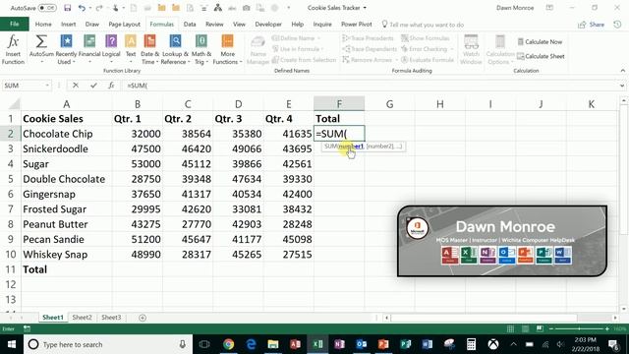Click Trace Precedents
Image resolution: width=629 pixels, height=354 pixels.
[368, 38]
